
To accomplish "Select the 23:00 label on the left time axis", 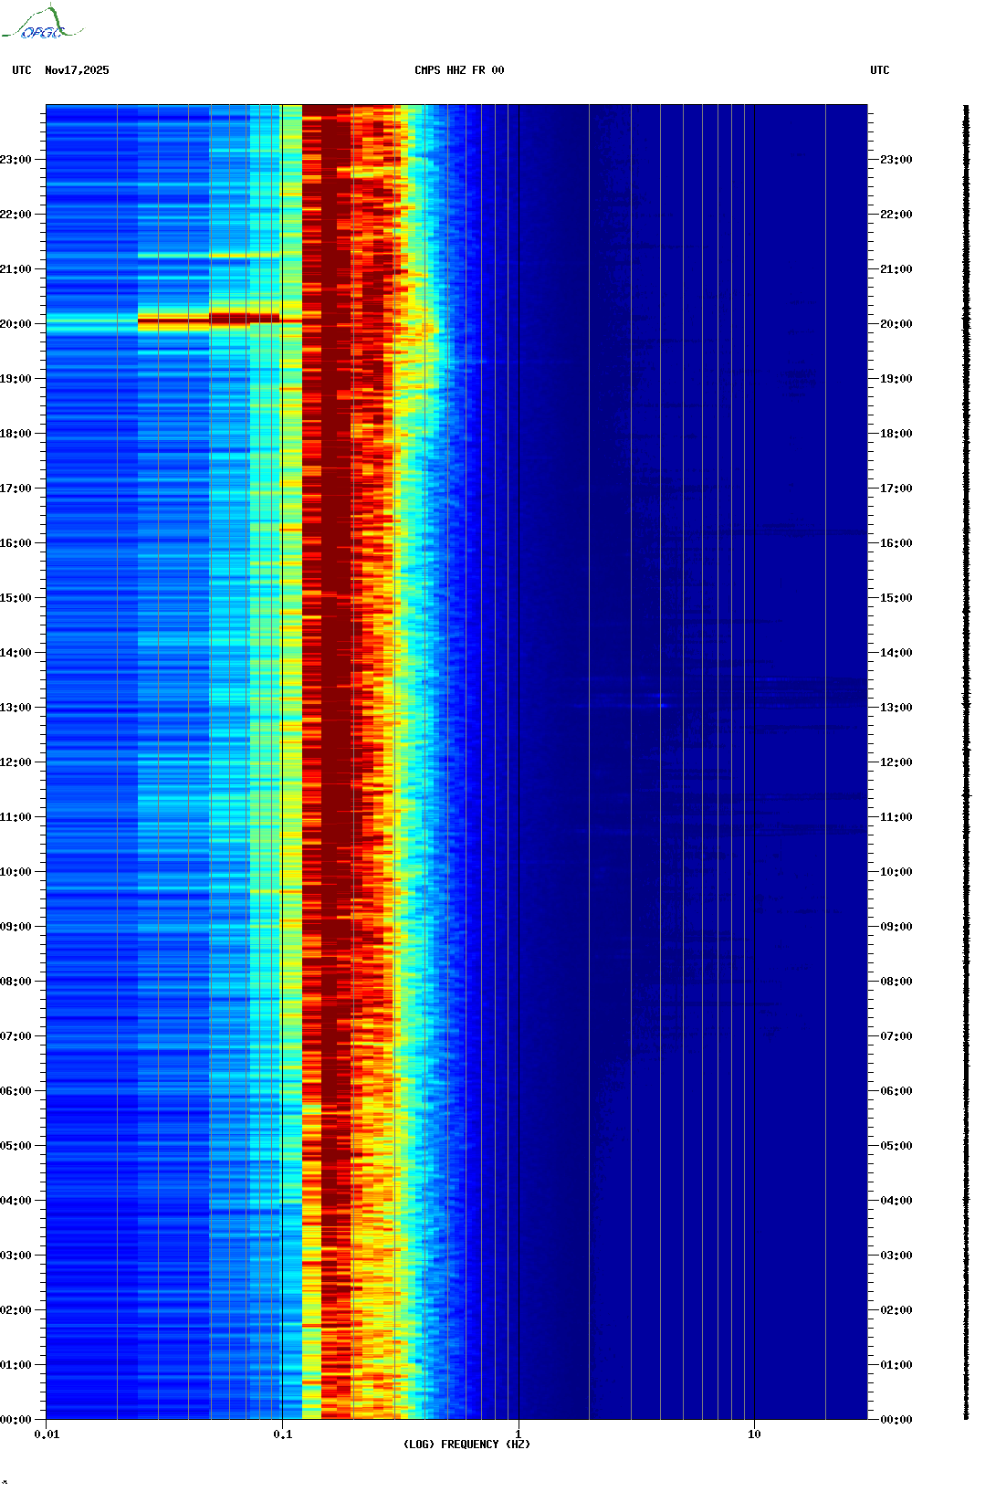I will pos(16,160).
